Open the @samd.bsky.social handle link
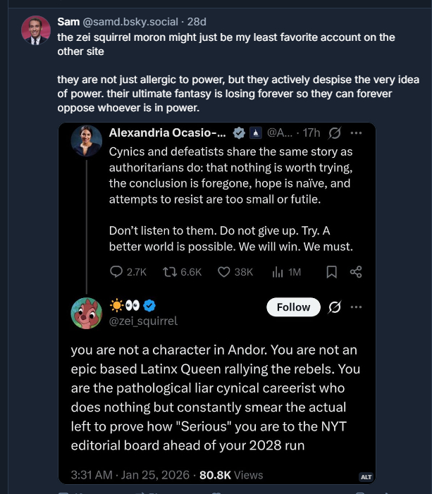This screenshot has width=432, height=494. click(x=123, y=22)
